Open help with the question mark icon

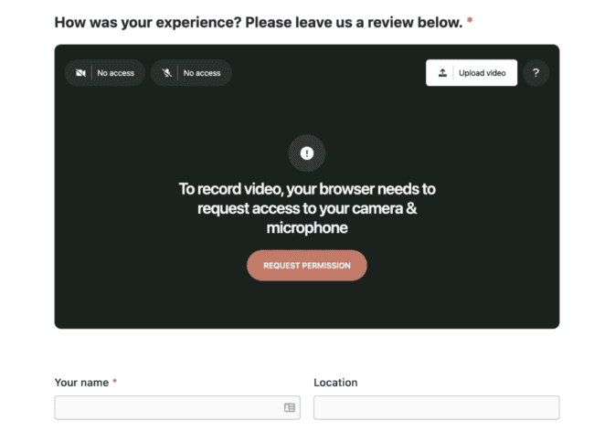pyautogui.click(x=536, y=73)
